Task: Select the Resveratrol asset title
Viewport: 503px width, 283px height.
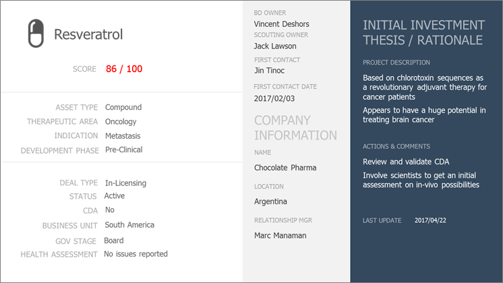Action: tap(88, 34)
